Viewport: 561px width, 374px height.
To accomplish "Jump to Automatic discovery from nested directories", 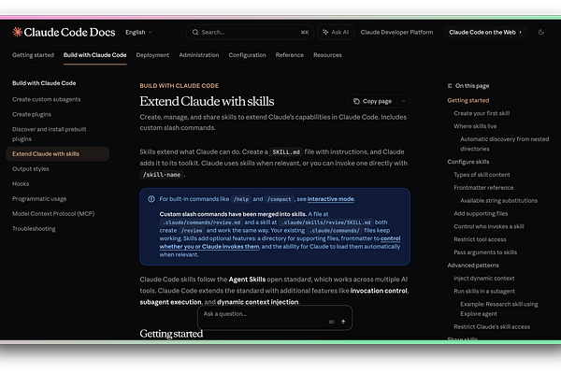I will click(x=505, y=144).
